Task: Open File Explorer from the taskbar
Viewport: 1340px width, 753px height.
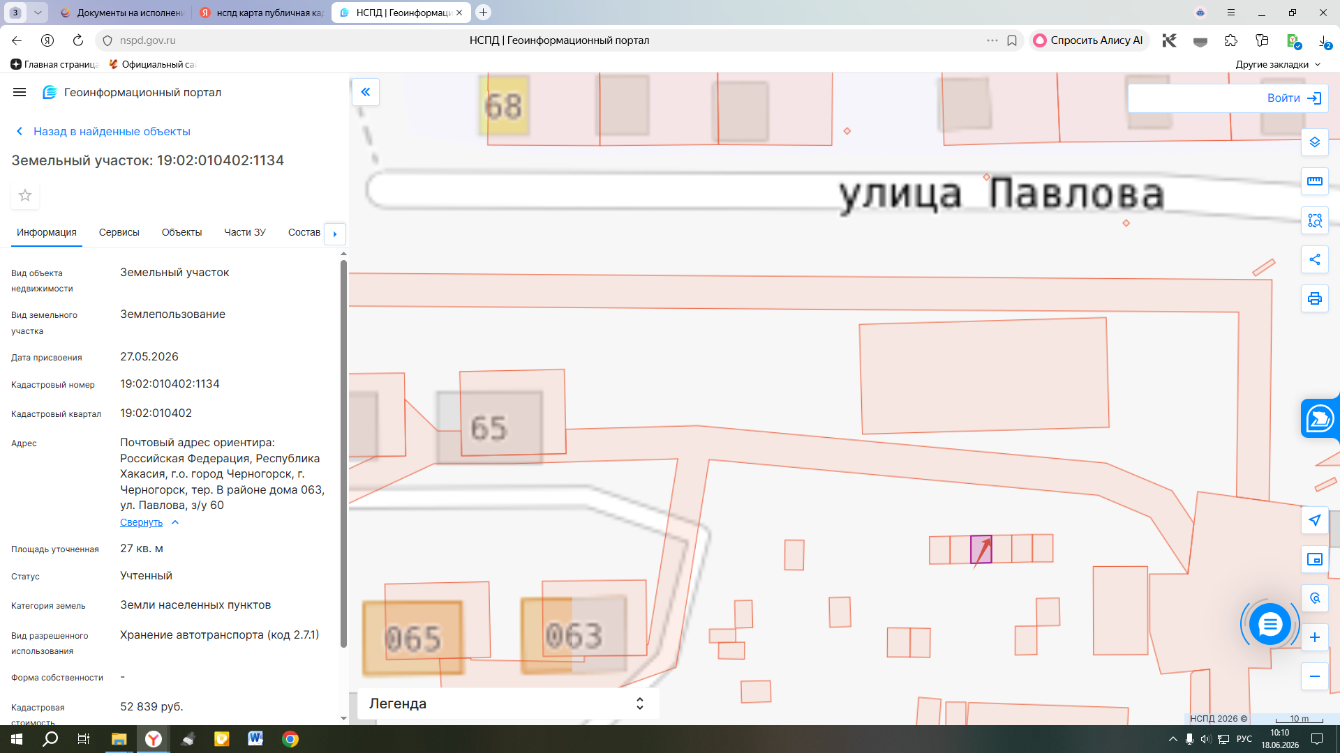Action: pos(119,739)
